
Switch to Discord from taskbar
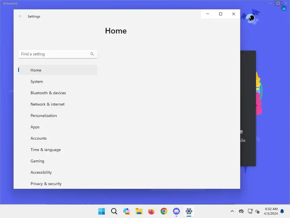tap(176, 211)
